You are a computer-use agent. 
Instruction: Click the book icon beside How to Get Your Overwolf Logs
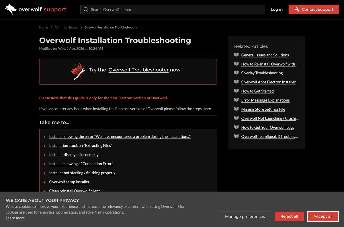[236, 127]
